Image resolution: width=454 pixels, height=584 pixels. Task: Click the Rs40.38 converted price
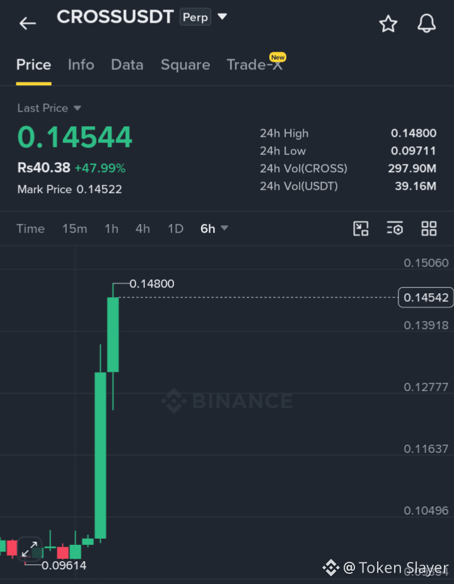point(44,168)
